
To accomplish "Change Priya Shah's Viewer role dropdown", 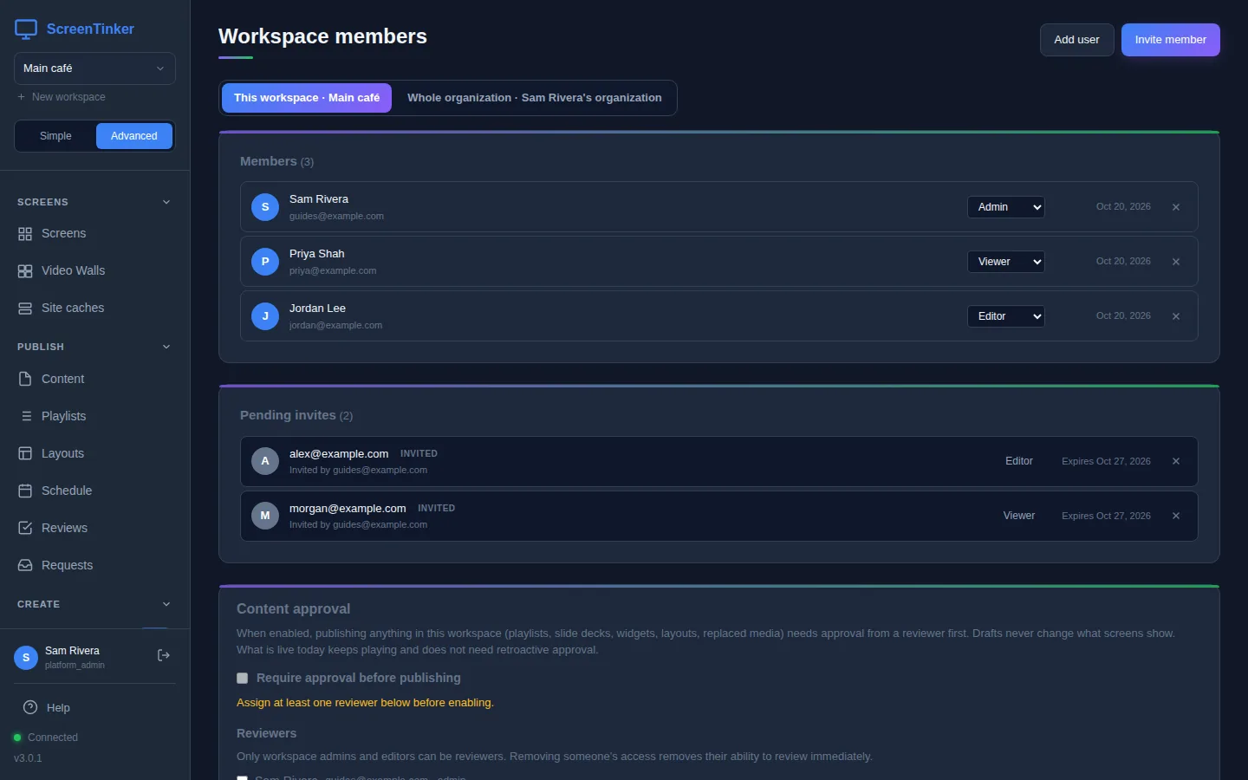I will (1005, 262).
